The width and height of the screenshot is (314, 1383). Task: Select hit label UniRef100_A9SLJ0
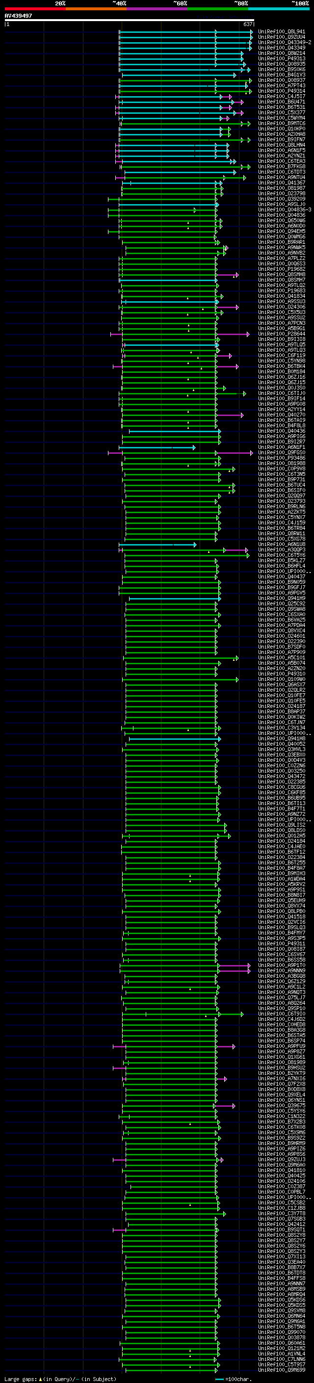tap(282, 204)
